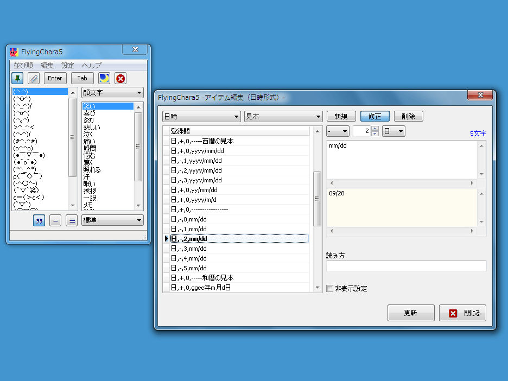This screenshot has width=508, height=381.
Task: Toggle the green pushpin always-on-top button
Action: pyautogui.click(x=17, y=78)
